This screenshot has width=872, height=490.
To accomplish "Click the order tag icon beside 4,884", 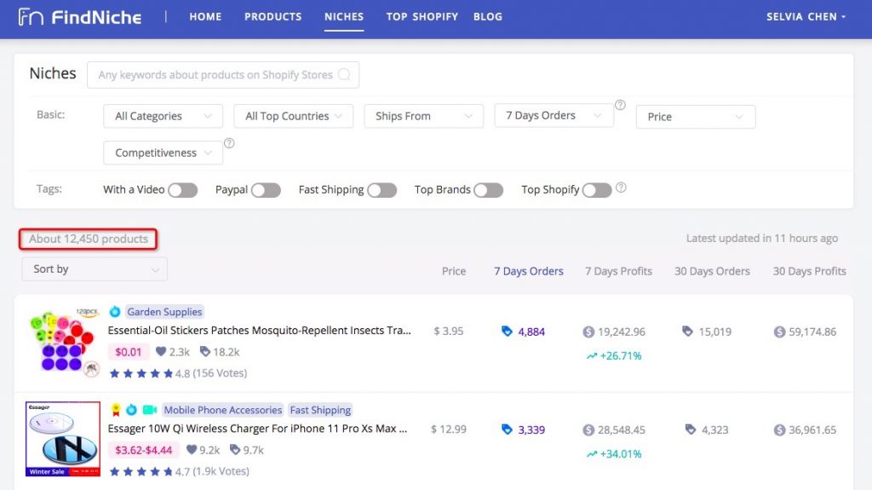I will pyautogui.click(x=507, y=331).
